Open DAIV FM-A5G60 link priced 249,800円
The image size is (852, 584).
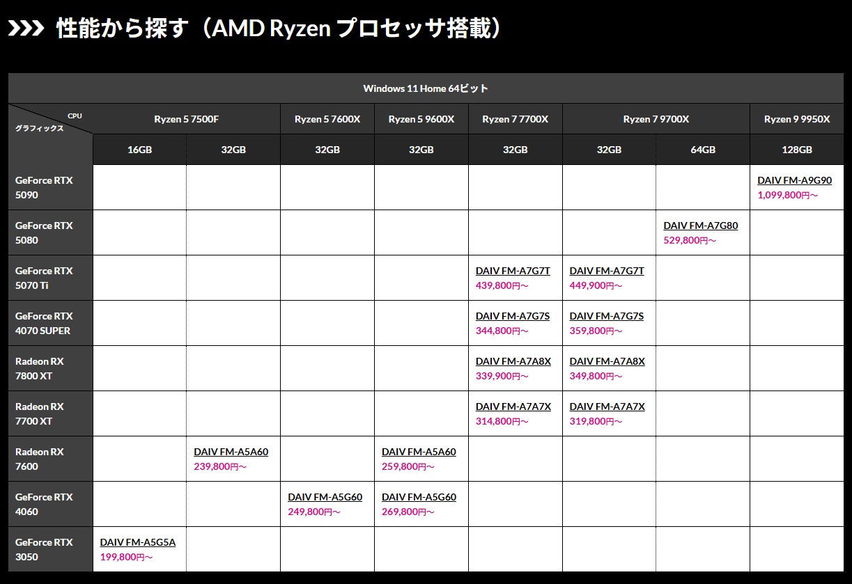point(325,497)
